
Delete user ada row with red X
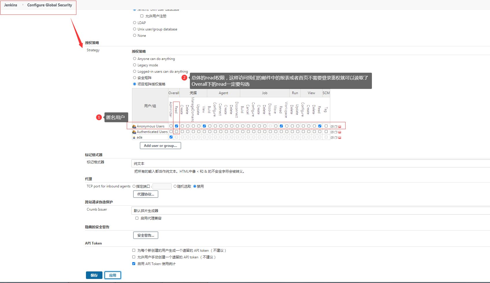tap(340, 138)
